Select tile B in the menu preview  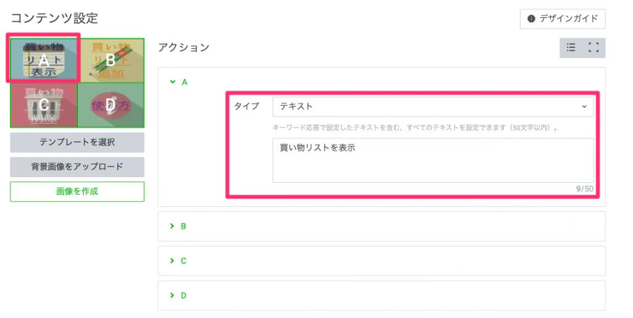111,60
